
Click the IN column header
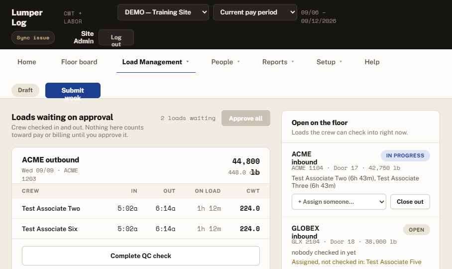click(x=134, y=191)
